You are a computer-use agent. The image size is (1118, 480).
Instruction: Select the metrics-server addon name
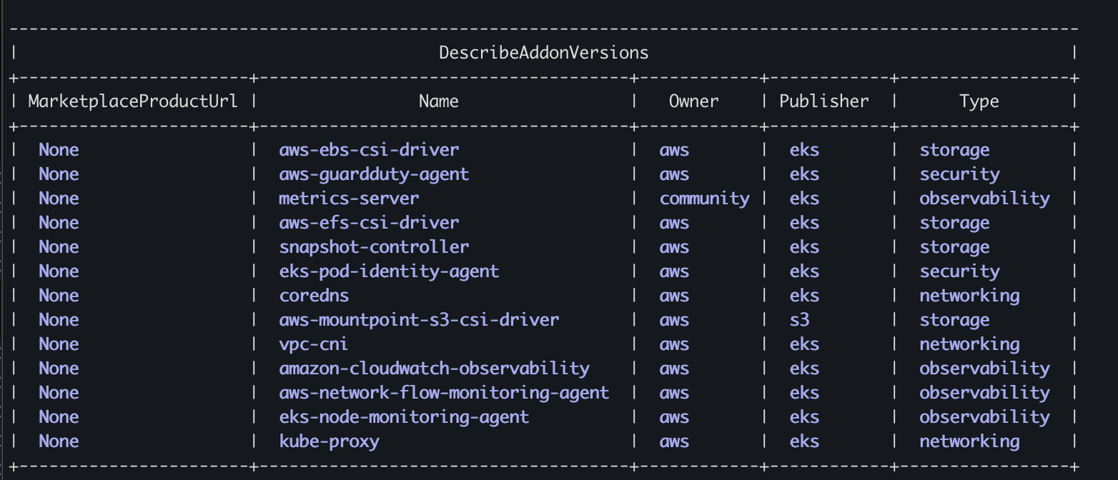pos(349,199)
